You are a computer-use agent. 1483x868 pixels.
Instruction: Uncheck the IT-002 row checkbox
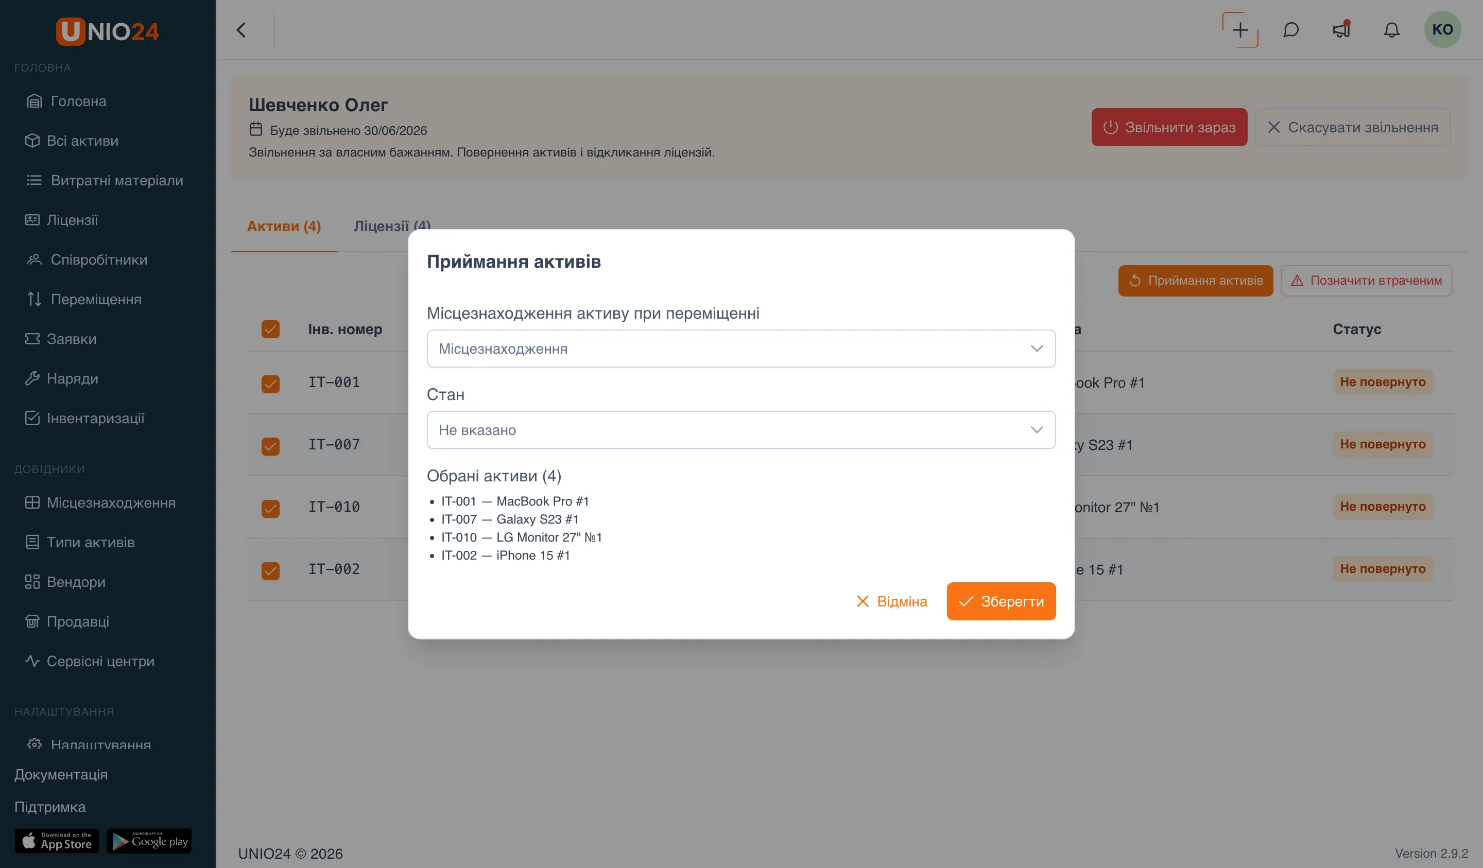(271, 571)
